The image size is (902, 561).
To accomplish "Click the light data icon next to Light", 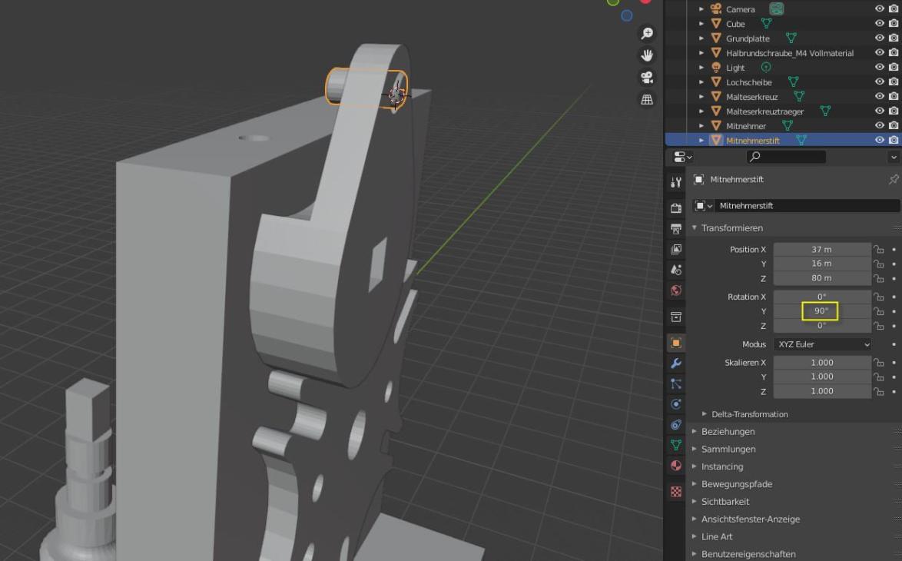I will tap(766, 68).
